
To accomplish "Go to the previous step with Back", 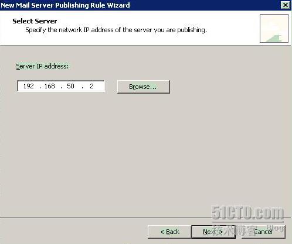I will (169, 232).
